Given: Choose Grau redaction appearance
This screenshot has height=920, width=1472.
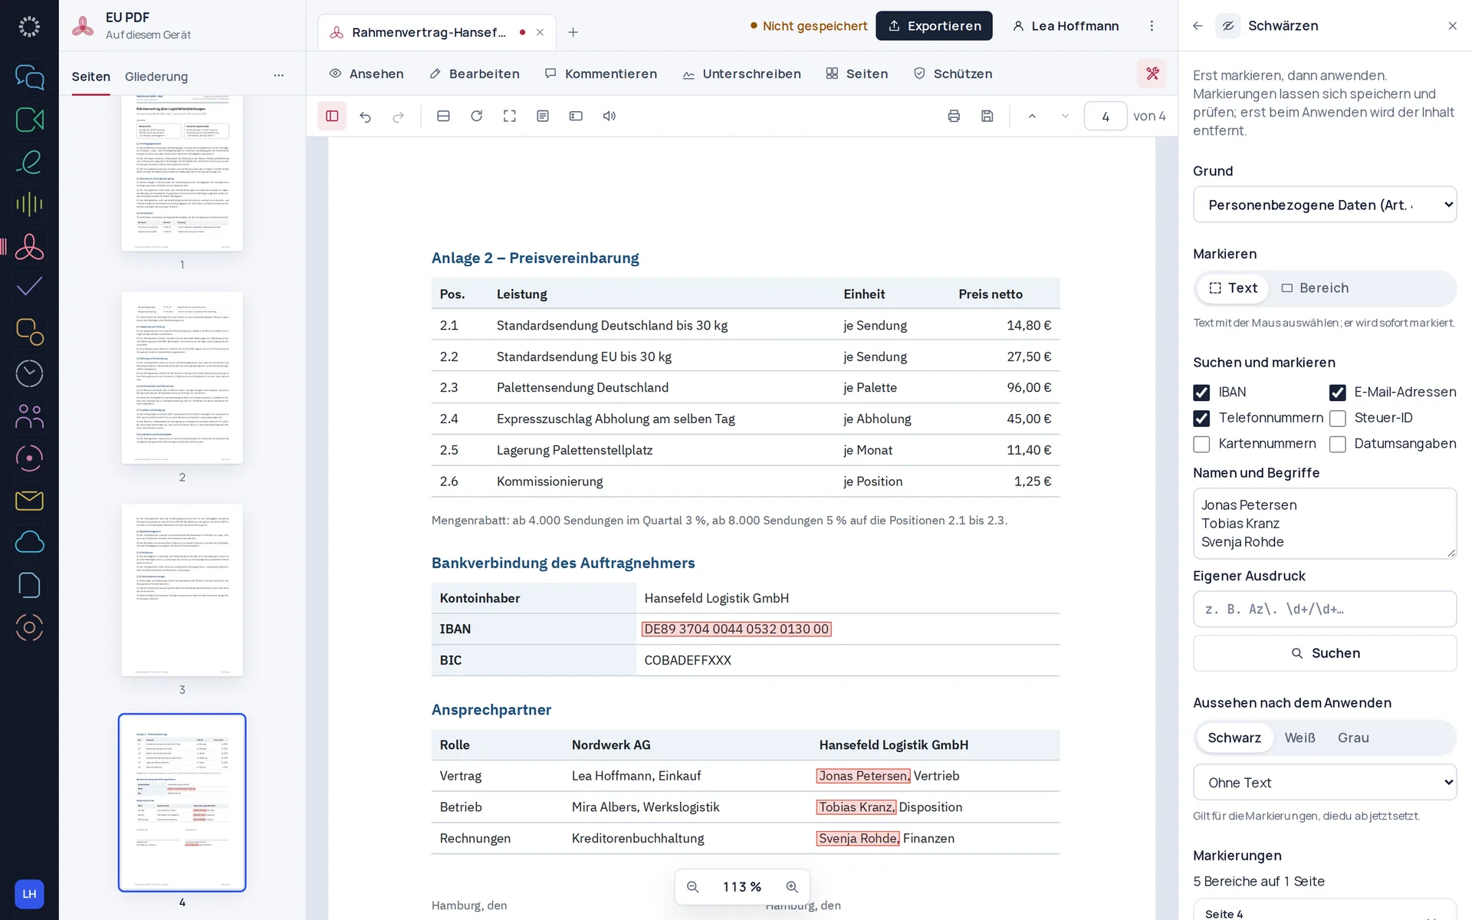Looking at the screenshot, I should point(1352,738).
